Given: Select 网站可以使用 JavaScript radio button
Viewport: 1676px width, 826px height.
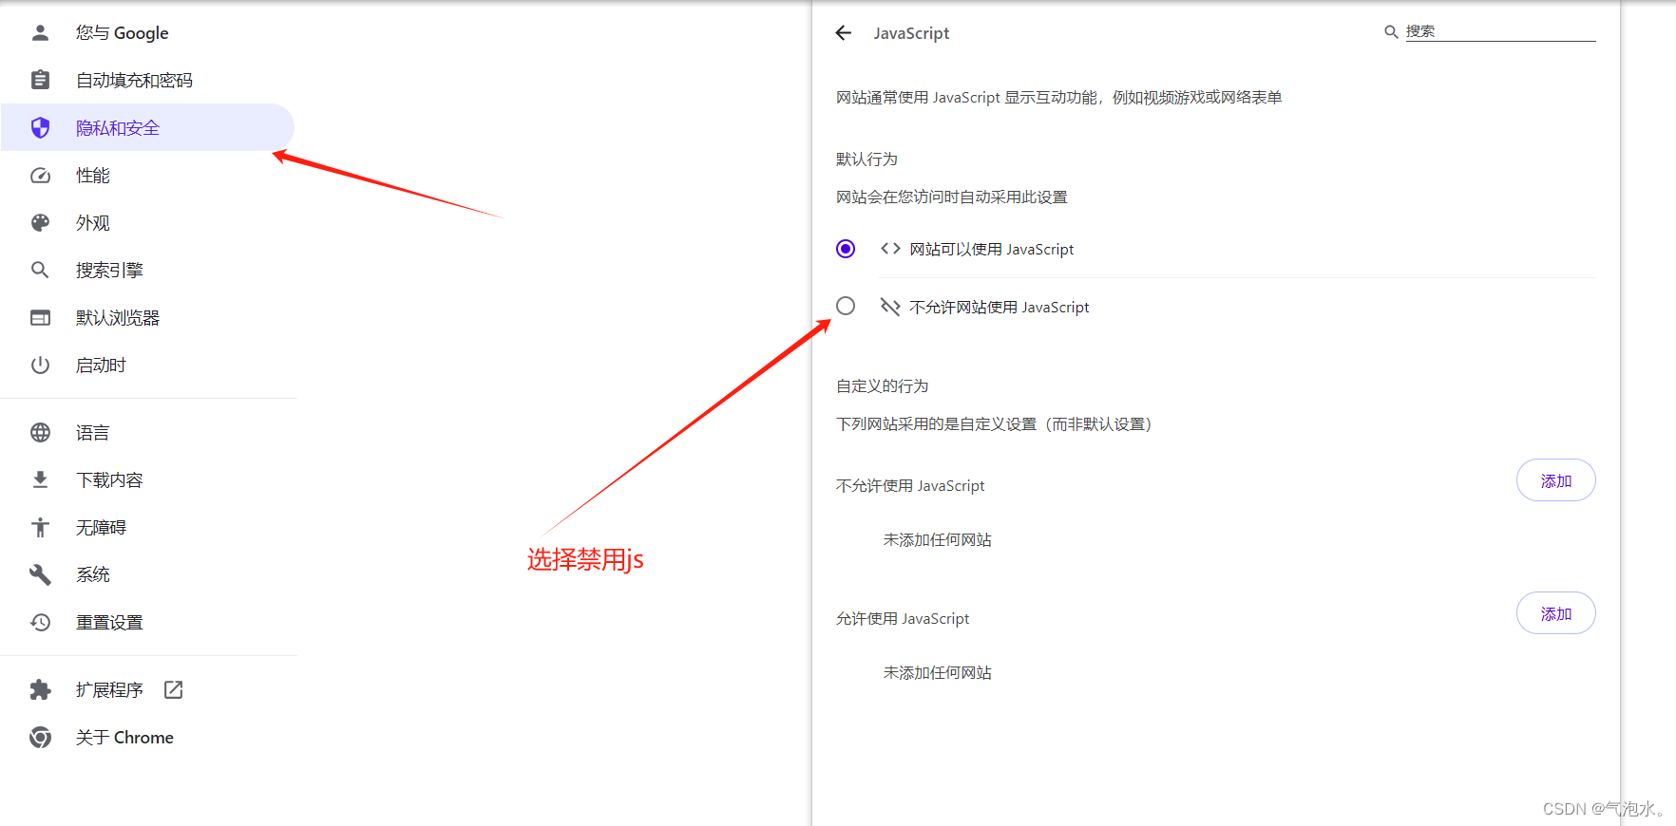Looking at the screenshot, I should [x=846, y=249].
